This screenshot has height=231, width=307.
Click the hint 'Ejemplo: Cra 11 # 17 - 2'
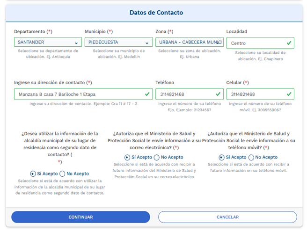[x=116, y=104]
